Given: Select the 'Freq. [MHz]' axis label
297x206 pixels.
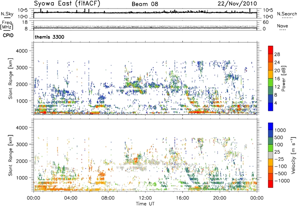Looking at the screenshot, I should click(7, 25).
